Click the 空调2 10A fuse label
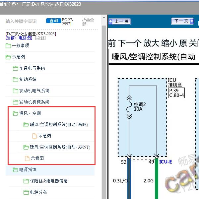Image resolution: width=199 pixels, height=199 pixels. (x=140, y=107)
